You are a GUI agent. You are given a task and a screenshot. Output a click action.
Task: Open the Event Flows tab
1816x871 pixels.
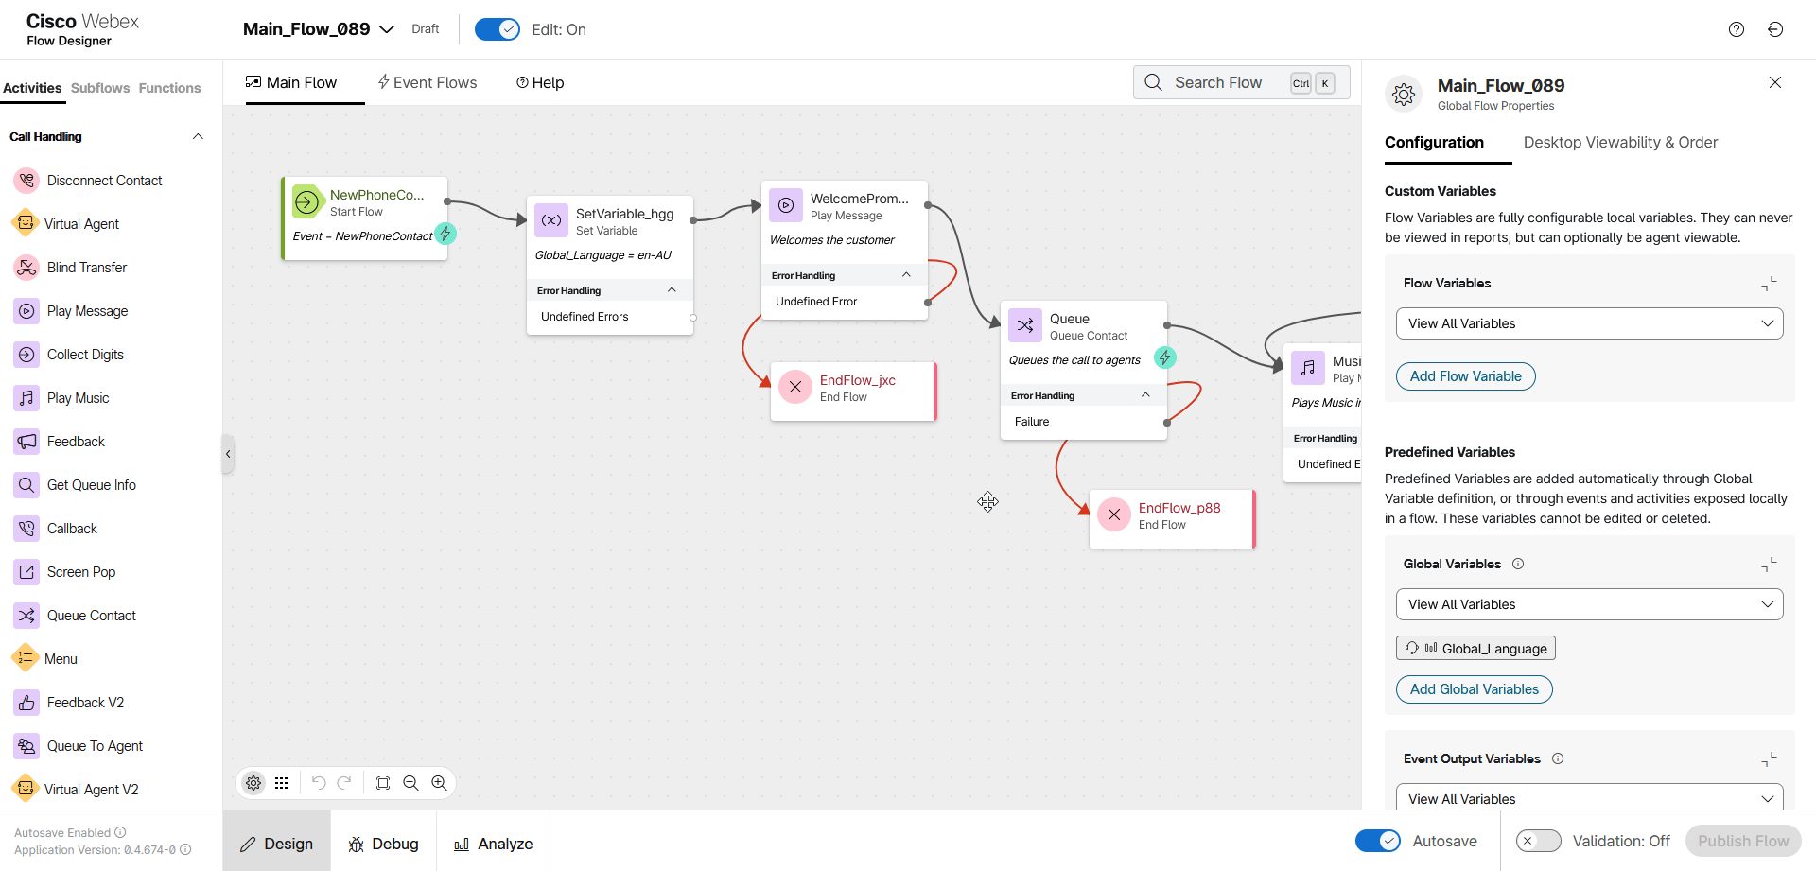(x=428, y=82)
